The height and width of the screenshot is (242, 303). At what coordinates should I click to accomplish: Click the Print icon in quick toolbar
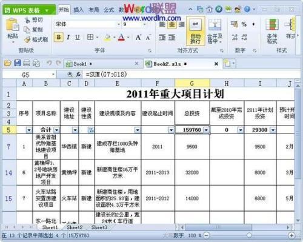tap(27, 63)
